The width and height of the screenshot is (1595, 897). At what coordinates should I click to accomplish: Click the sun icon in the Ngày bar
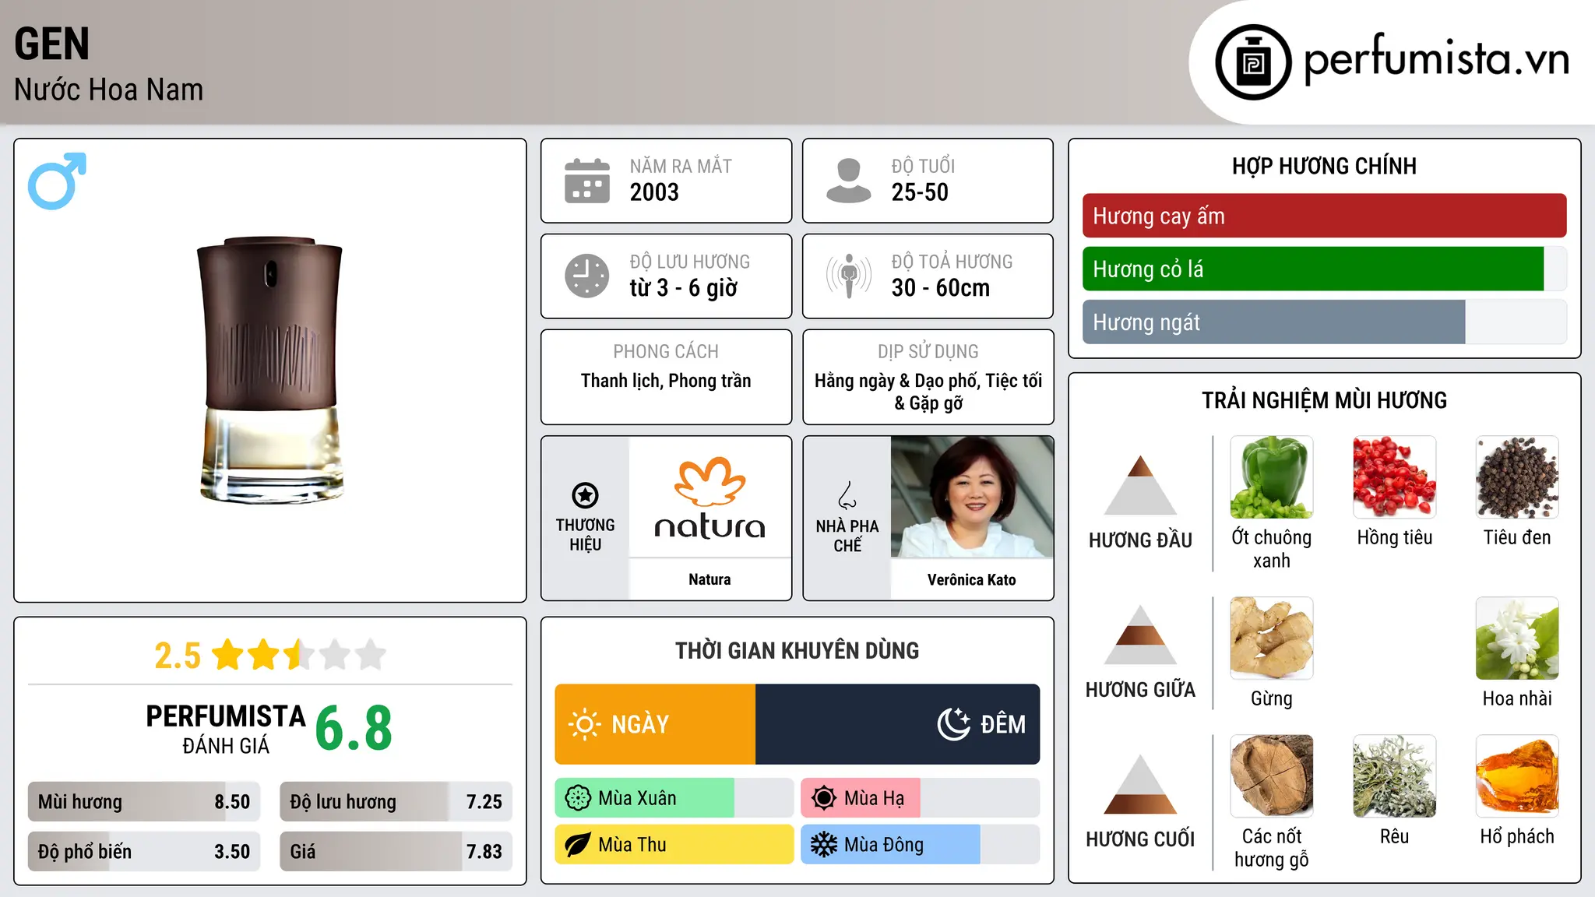(x=584, y=724)
